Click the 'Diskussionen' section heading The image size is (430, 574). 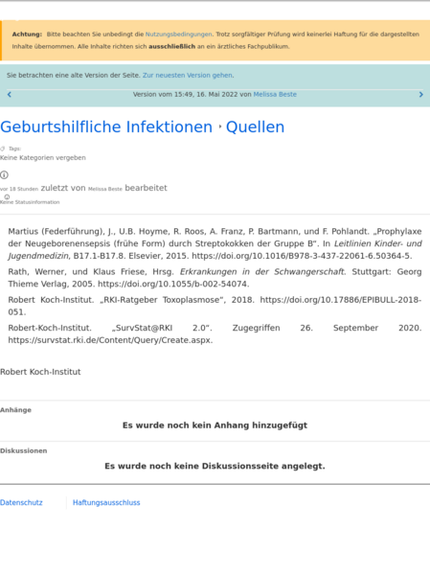pyautogui.click(x=23, y=451)
